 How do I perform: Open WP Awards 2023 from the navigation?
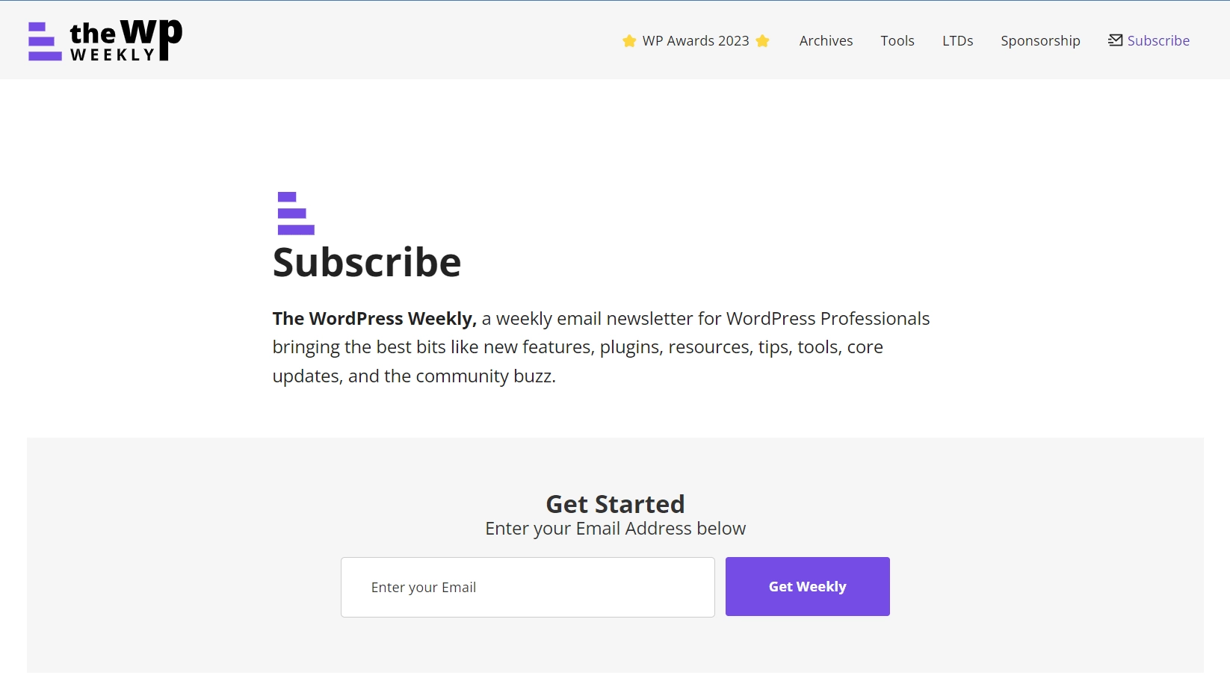[696, 41]
